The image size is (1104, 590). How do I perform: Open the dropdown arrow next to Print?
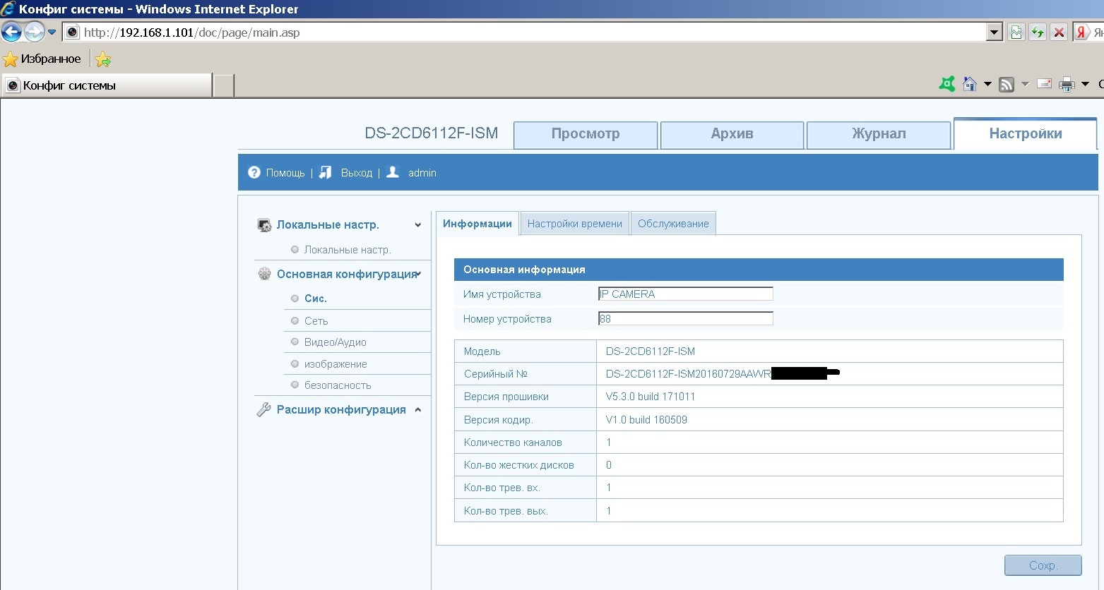click(x=1085, y=85)
